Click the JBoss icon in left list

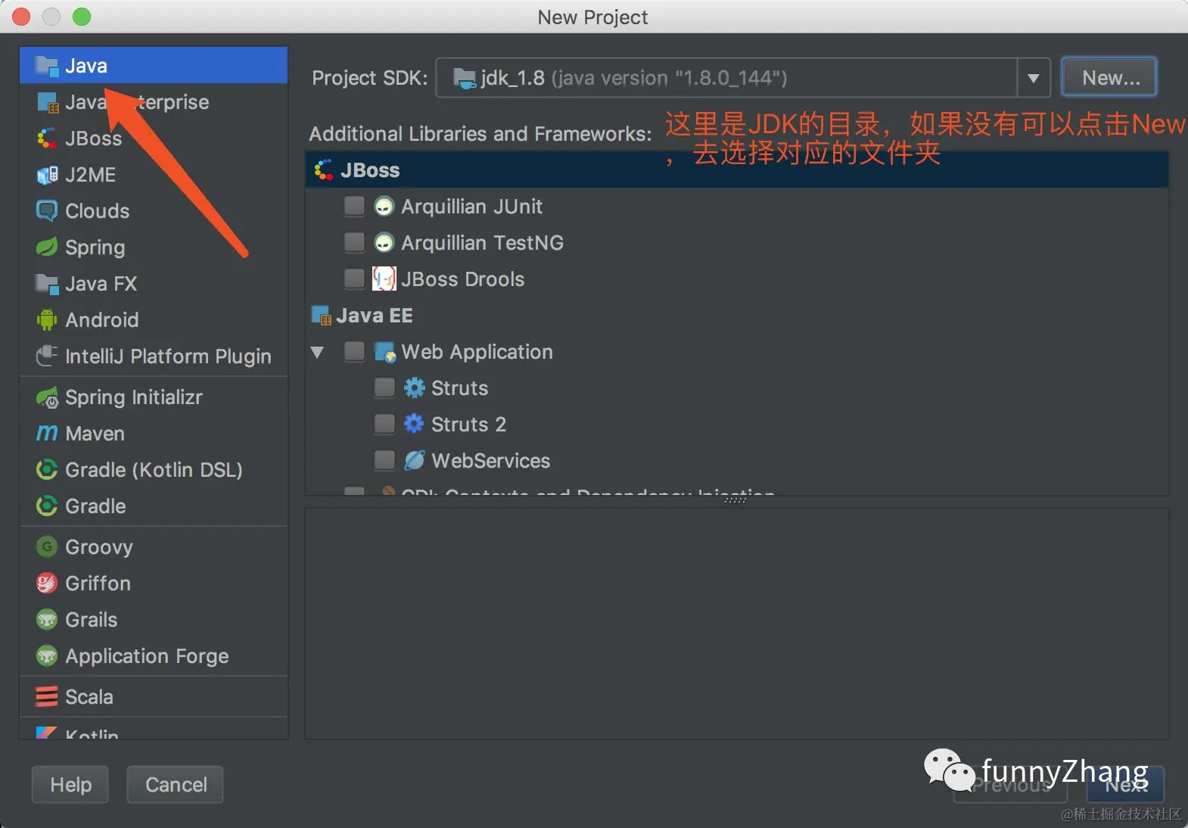coord(47,139)
